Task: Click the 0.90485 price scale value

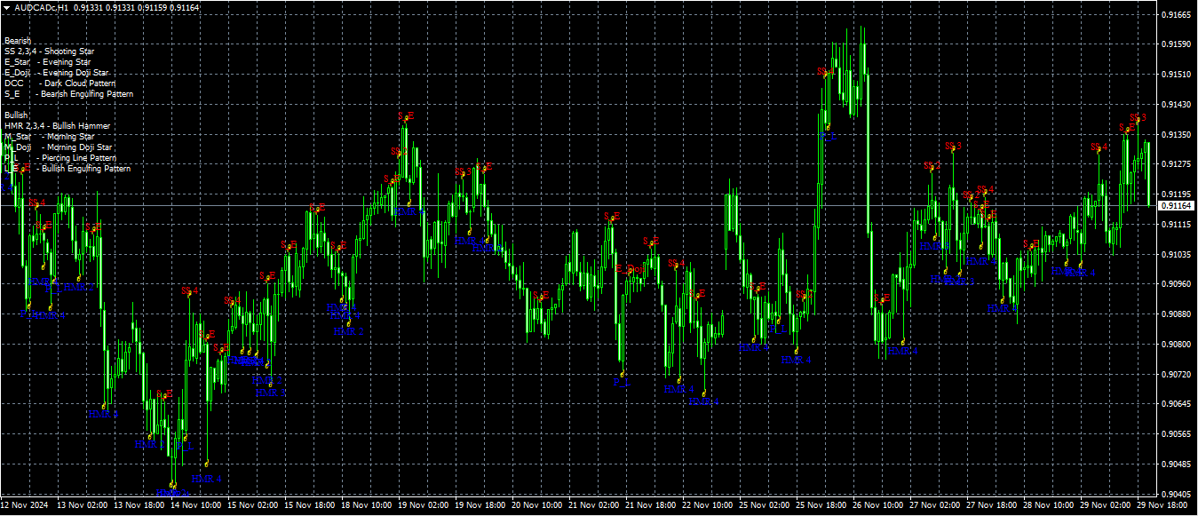Action: pyautogui.click(x=1176, y=464)
